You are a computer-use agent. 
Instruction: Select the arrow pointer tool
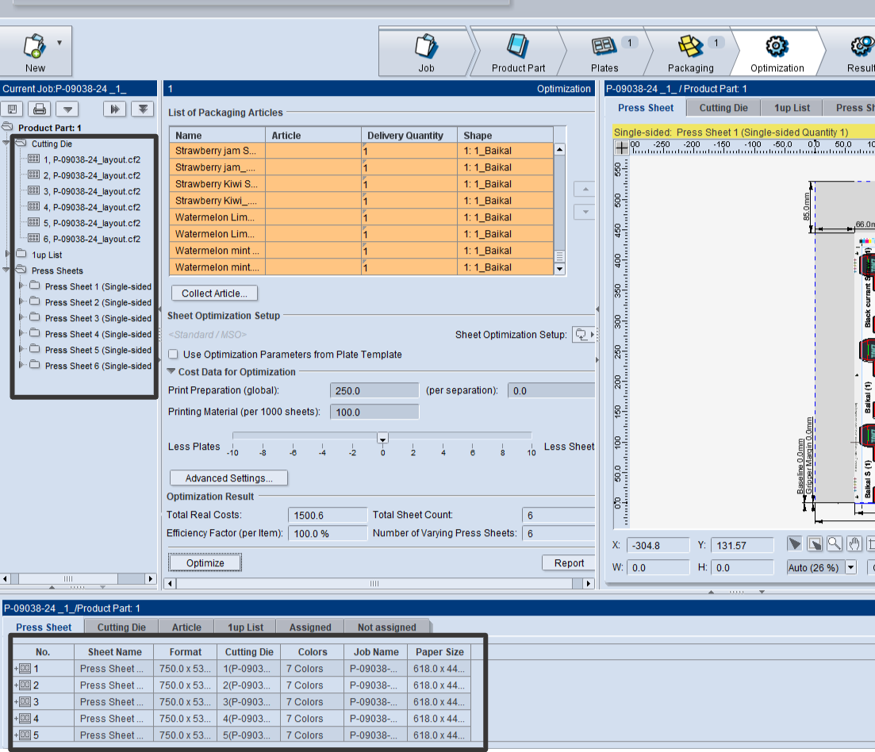(x=795, y=544)
